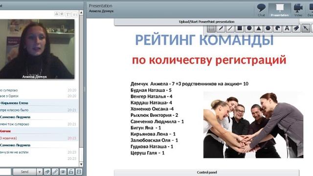This screenshot has width=313, height=176.
Task: Click the 'Кардаш Наташа- 4' line
Action: (151, 103)
